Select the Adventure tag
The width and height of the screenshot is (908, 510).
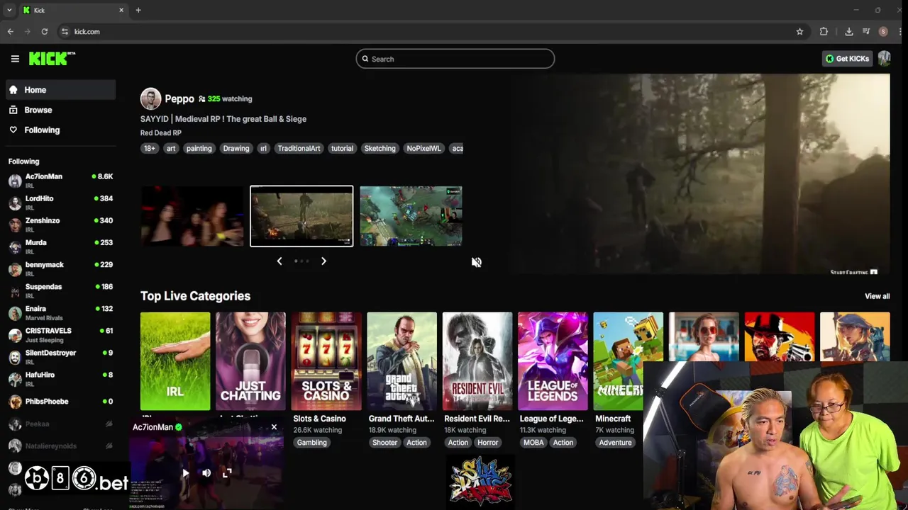pyautogui.click(x=615, y=443)
